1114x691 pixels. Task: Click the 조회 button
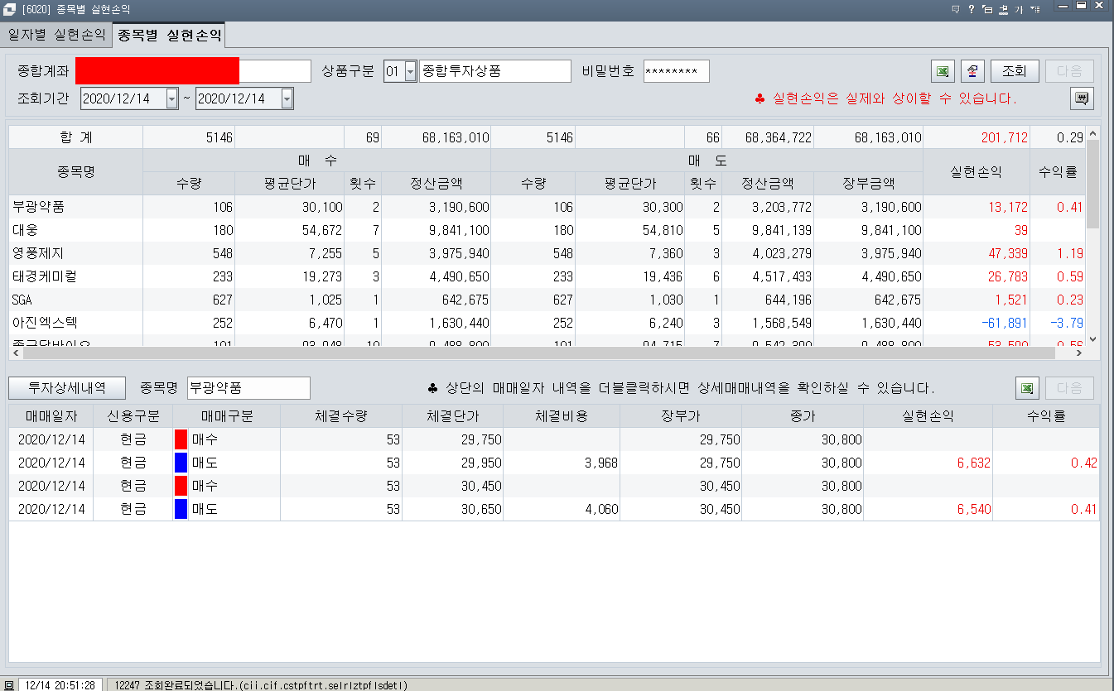click(1015, 71)
